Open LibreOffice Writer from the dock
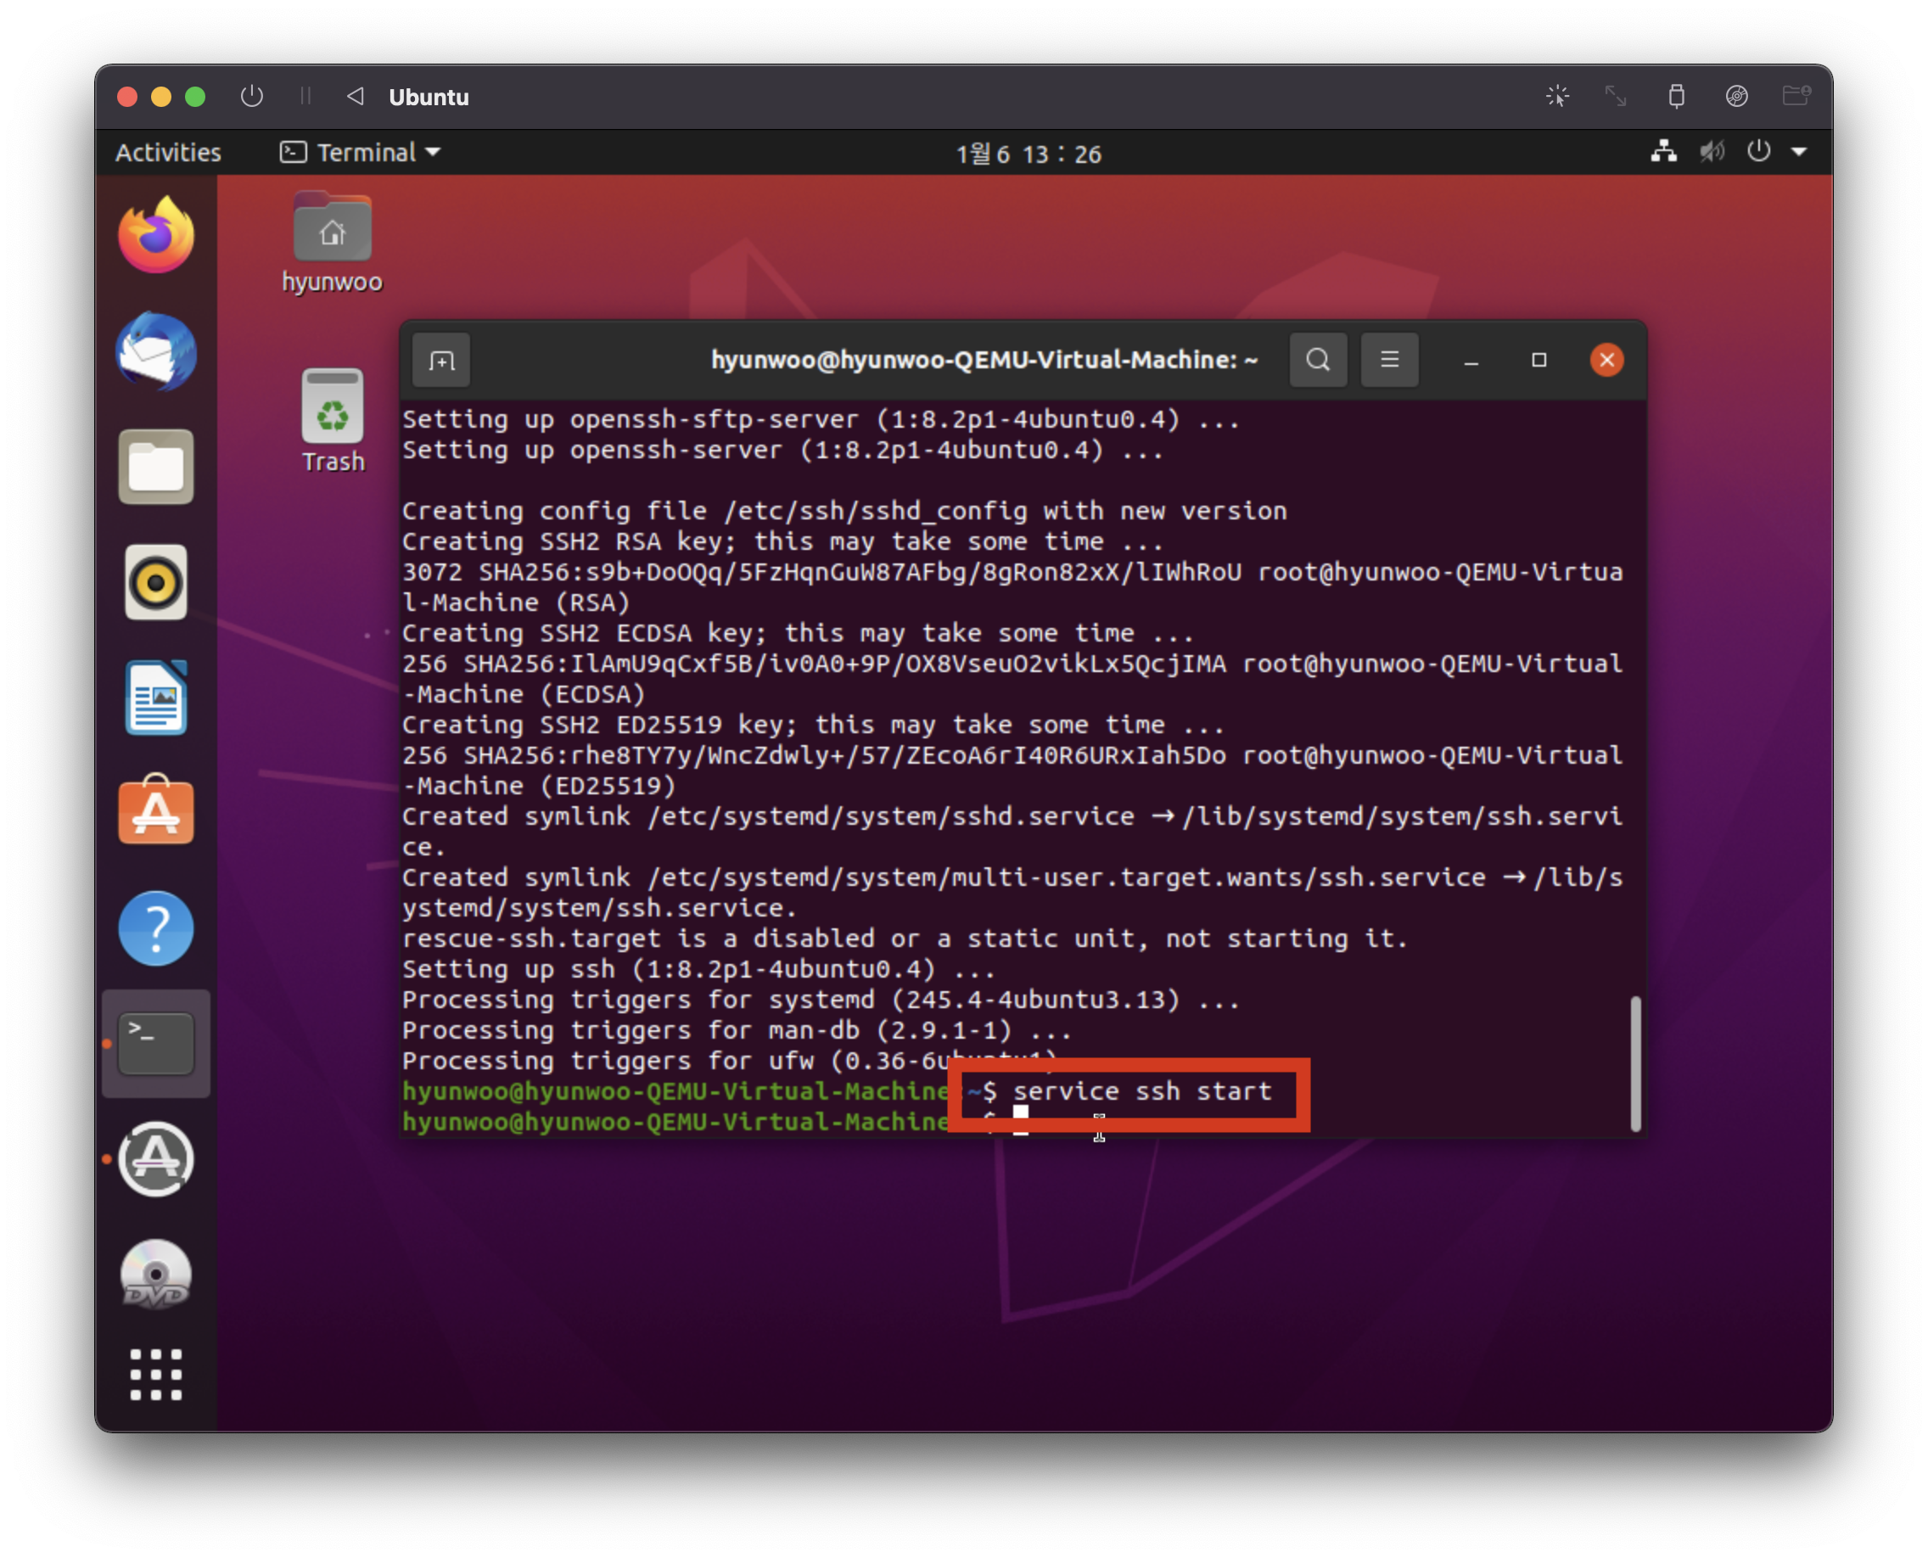1928x1558 pixels. coord(156,698)
